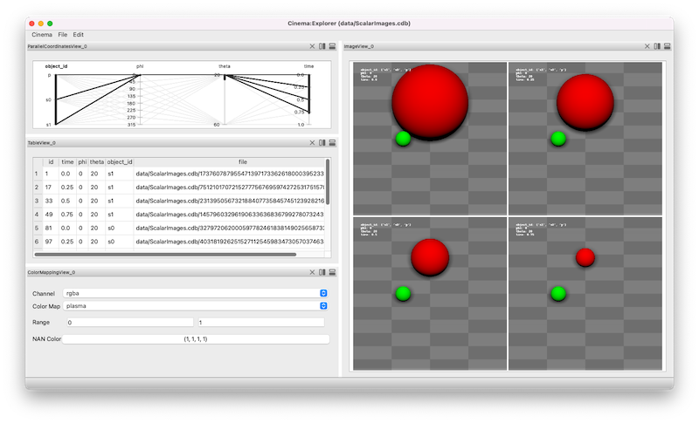Viewport: 699px width, 423px height.
Task: Split ColorMappingView_0 panel horizontally
Action: (332, 272)
